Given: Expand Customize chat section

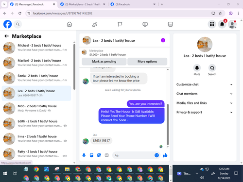Looking at the screenshot, I should click(205, 84).
